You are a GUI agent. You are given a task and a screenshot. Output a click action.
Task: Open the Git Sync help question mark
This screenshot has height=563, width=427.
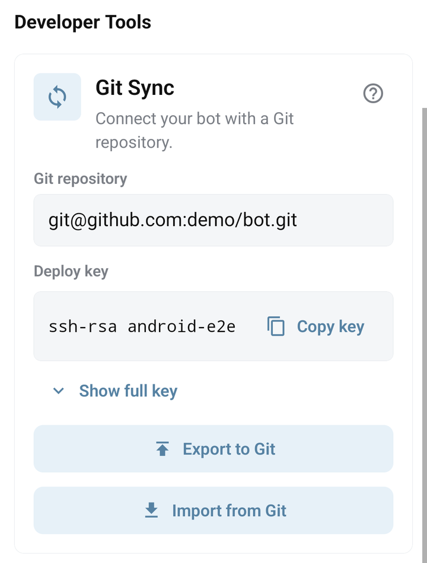click(373, 93)
